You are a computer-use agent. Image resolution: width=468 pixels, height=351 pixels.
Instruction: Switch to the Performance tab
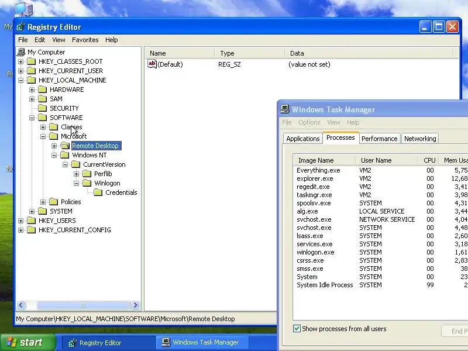coord(379,139)
